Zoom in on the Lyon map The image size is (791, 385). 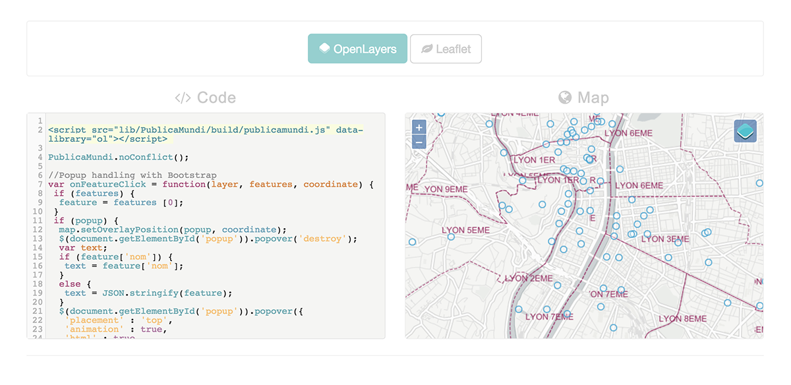[419, 127]
